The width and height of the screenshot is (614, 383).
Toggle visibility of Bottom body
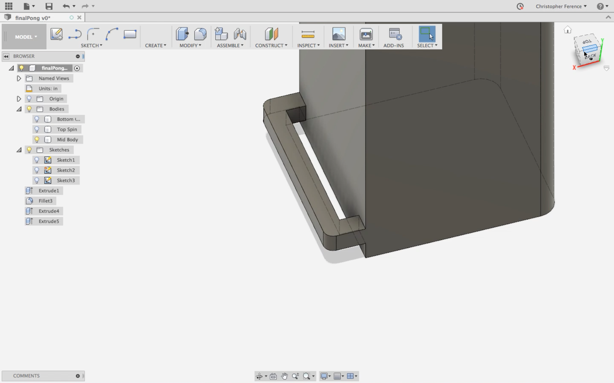(37, 119)
